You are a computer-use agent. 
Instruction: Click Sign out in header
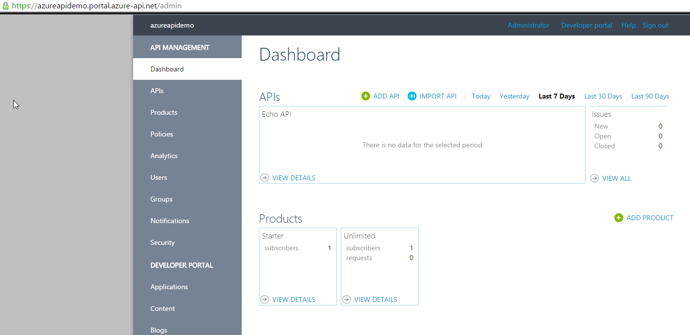655,25
